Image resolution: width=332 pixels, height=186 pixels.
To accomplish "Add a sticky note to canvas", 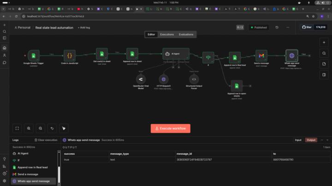I will [324, 64].
